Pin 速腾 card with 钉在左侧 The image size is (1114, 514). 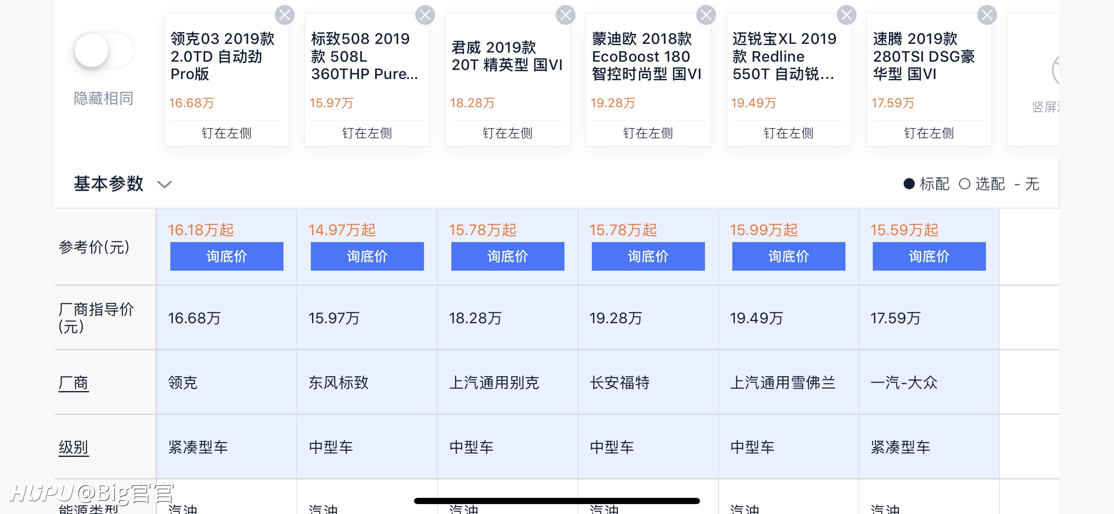(x=929, y=133)
